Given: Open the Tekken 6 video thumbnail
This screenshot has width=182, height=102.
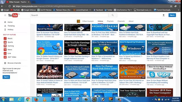Looking at the screenshot, I should [x=50, y=72].
